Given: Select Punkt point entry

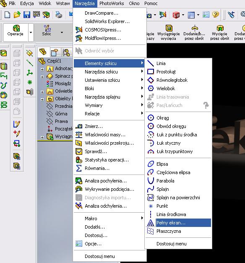Looking at the screenshot, I should 178,206.
